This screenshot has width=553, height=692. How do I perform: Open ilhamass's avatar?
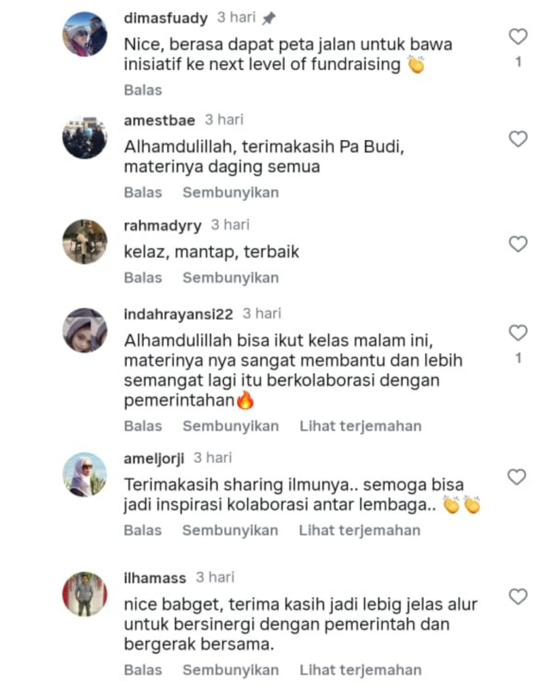point(84,594)
